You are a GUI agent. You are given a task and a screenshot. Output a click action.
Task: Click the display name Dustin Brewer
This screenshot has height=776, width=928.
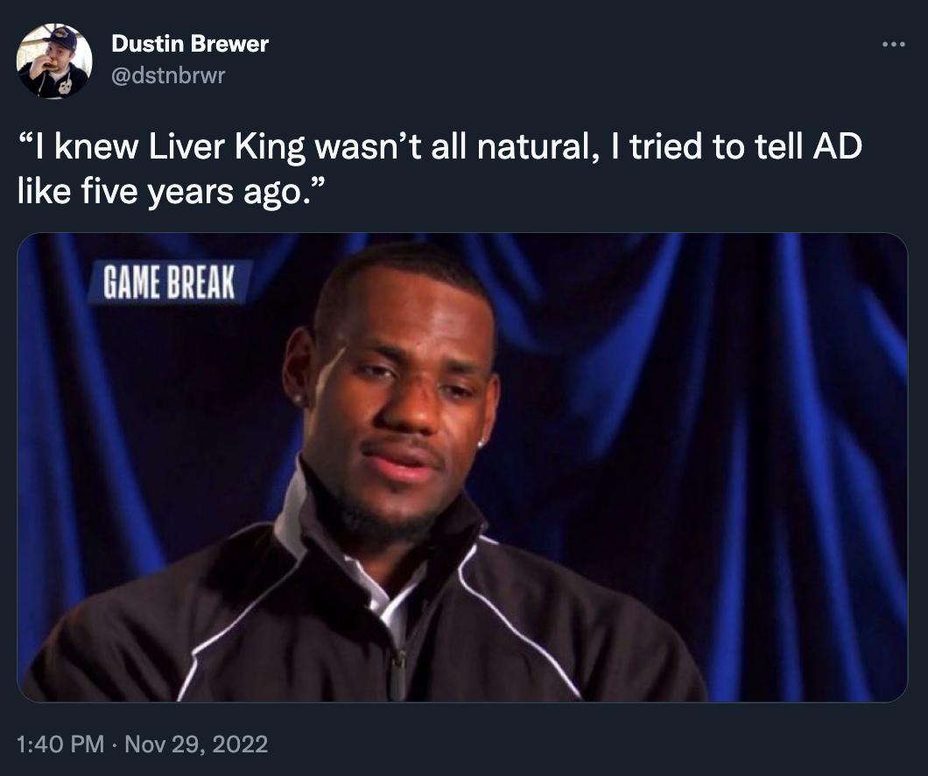(190, 44)
